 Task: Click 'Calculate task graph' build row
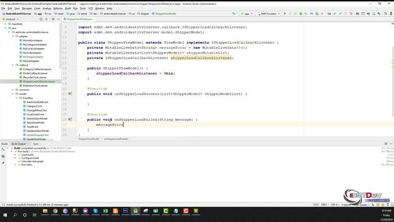pos(33,162)
